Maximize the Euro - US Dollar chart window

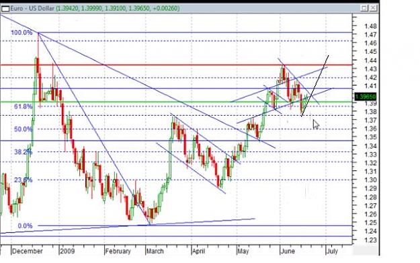[x=364, y=8]
